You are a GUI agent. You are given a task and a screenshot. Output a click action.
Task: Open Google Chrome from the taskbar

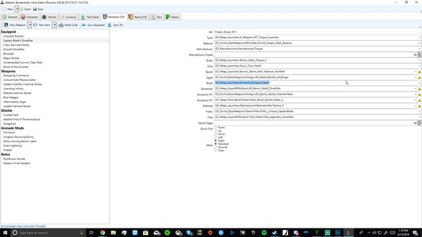(x=103, y=232)
